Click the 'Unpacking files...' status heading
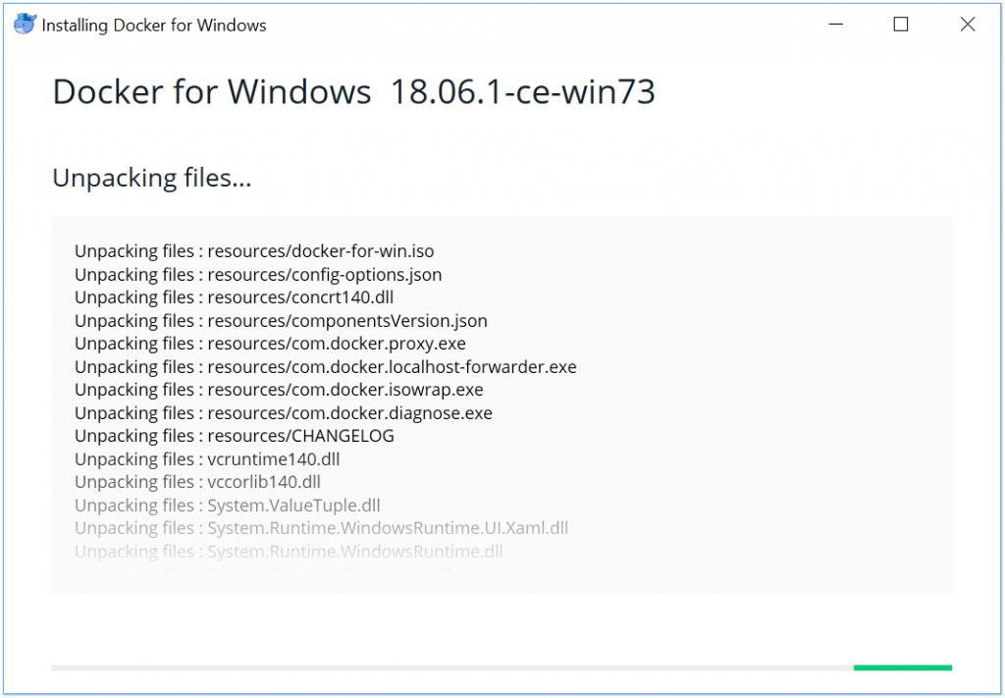1005x698 pixels. [152, 178]
